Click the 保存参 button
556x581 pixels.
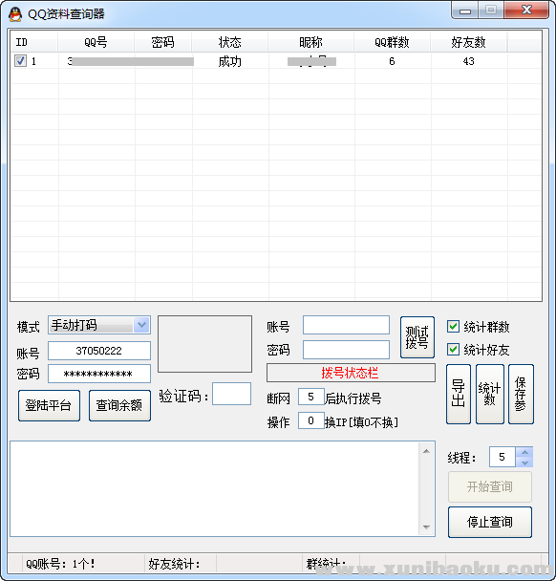point(521,394)
